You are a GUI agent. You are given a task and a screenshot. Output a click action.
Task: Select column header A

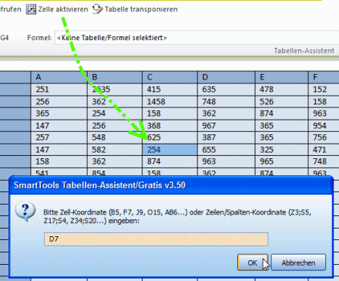click(59, 77)
